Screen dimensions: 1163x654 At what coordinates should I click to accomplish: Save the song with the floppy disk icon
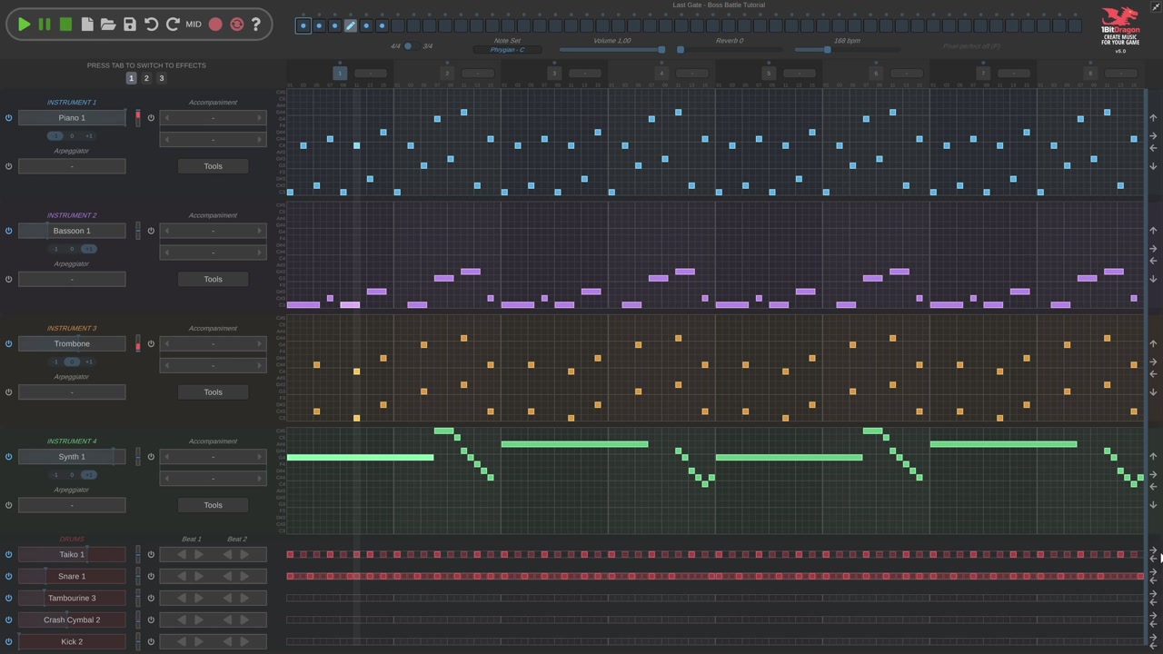[x=130, y=25]
